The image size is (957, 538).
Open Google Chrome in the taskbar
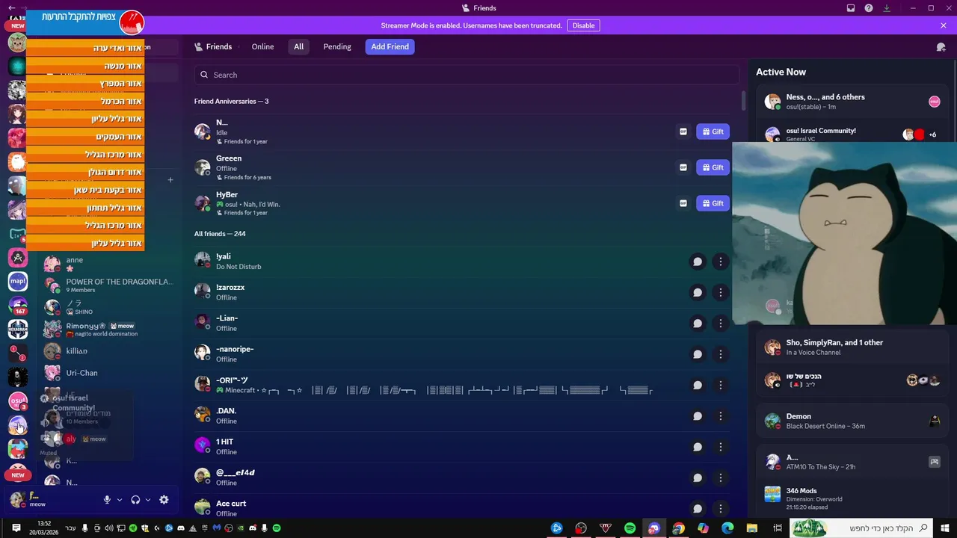[x=678, y=528]
